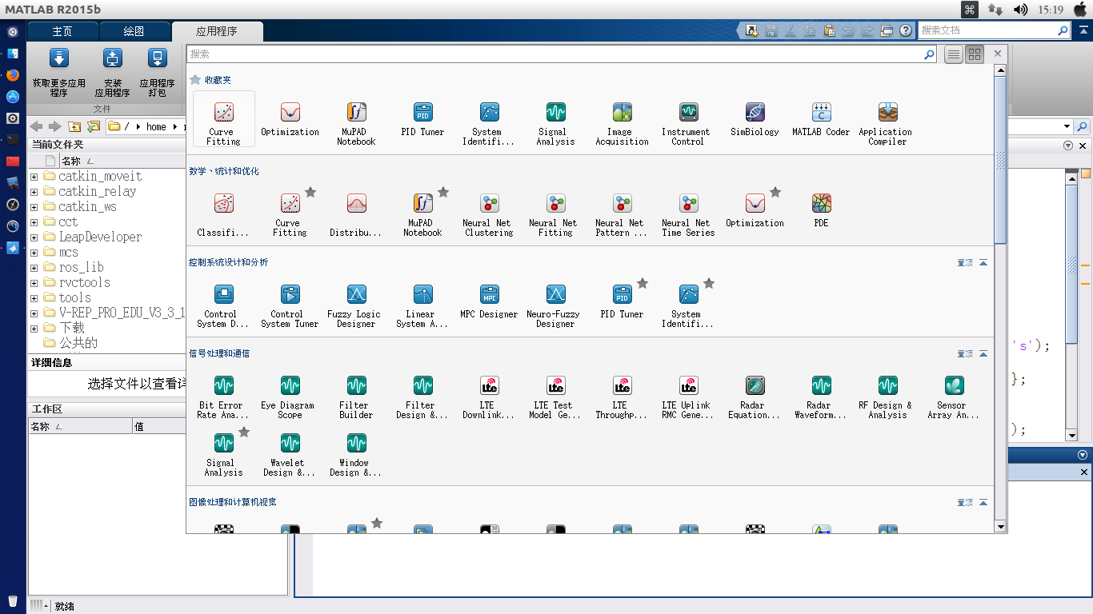Click 获取更多应用程序 button

(x=59, y=72)
